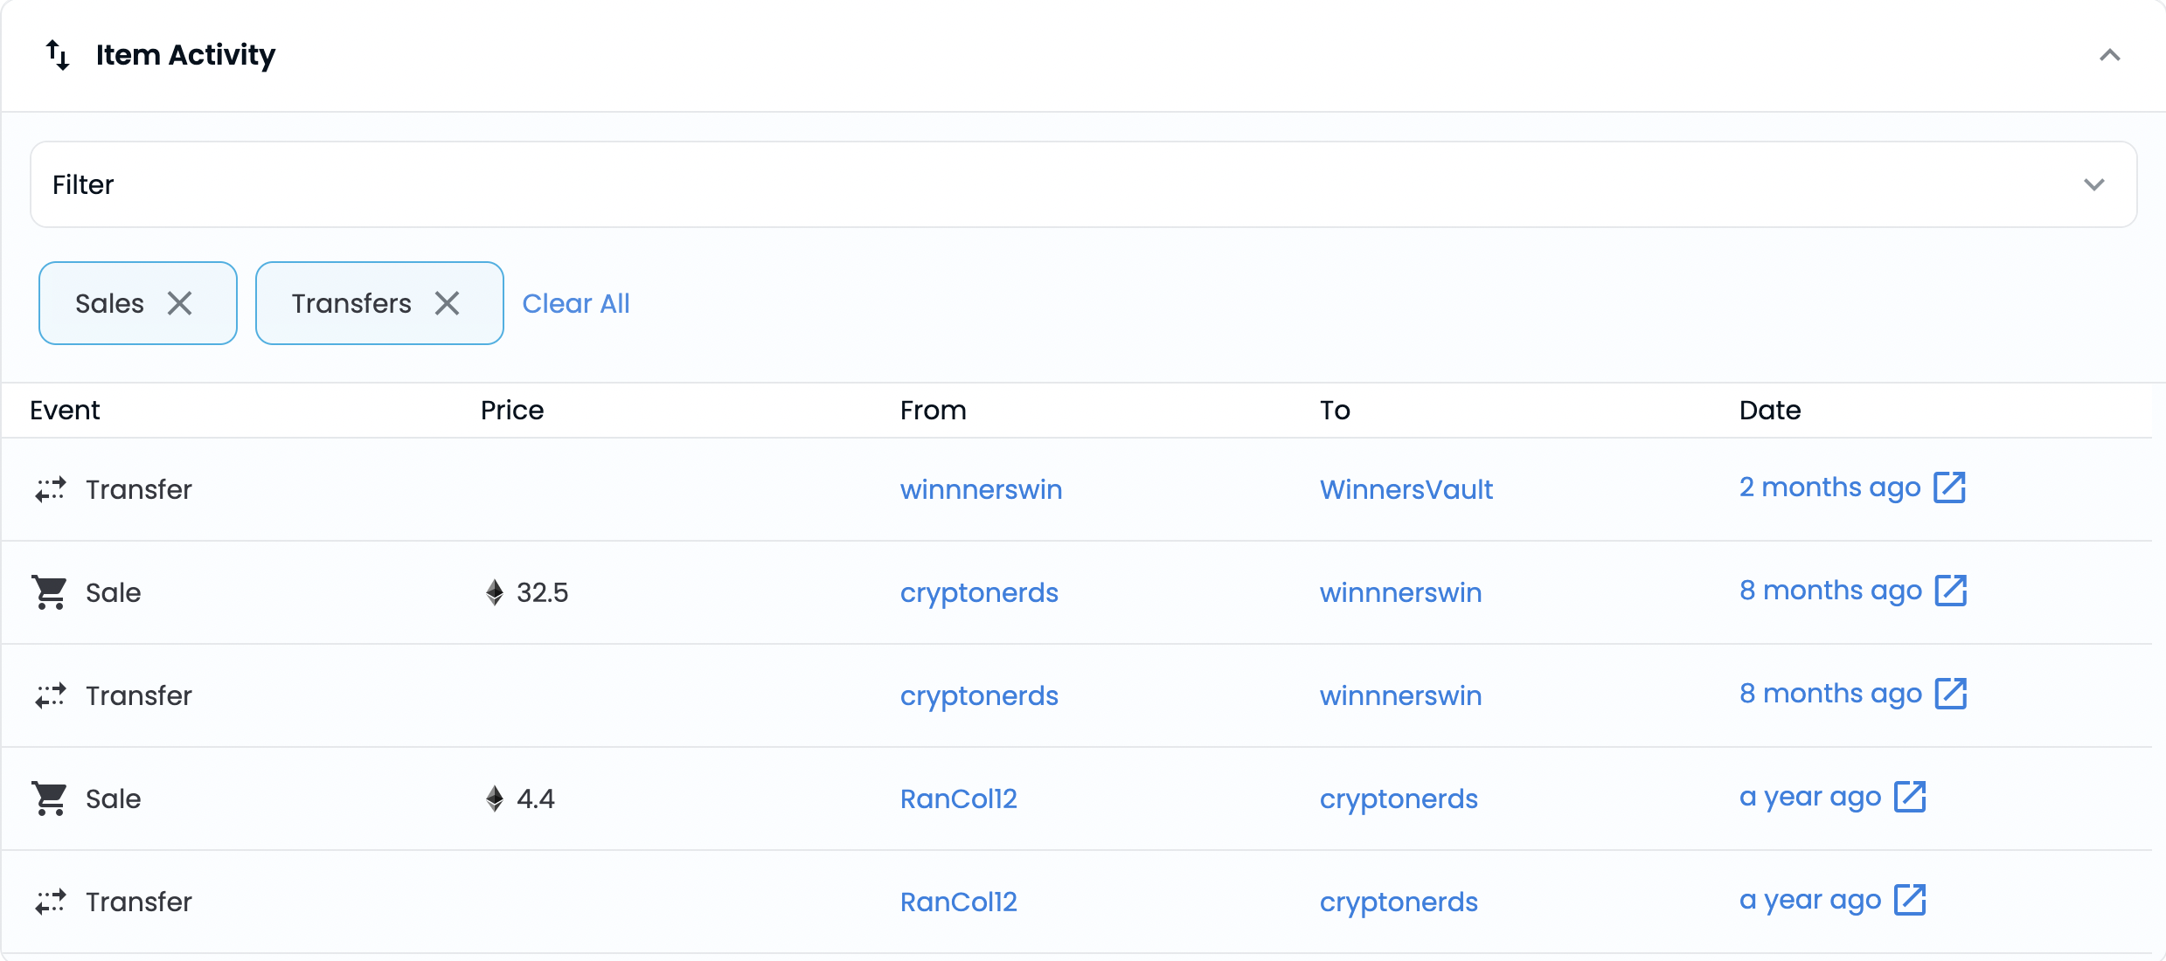Viewport: 2166px width, 961px height.
Task: Open external link icon for 32.5 sale
Action: tap(1951, 591)
